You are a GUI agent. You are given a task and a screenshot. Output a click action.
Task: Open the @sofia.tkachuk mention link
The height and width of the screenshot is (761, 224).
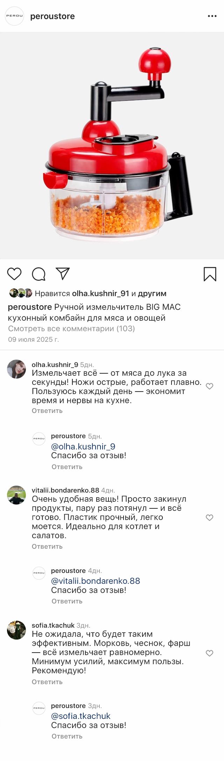pos(81,716)
